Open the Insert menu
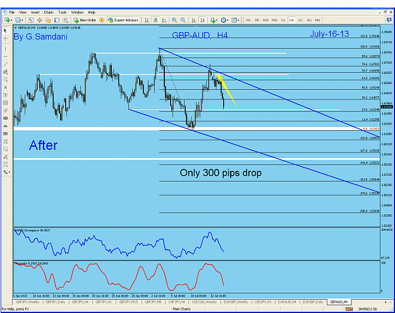Screen dimensions: 395x313 coord(35,13)
